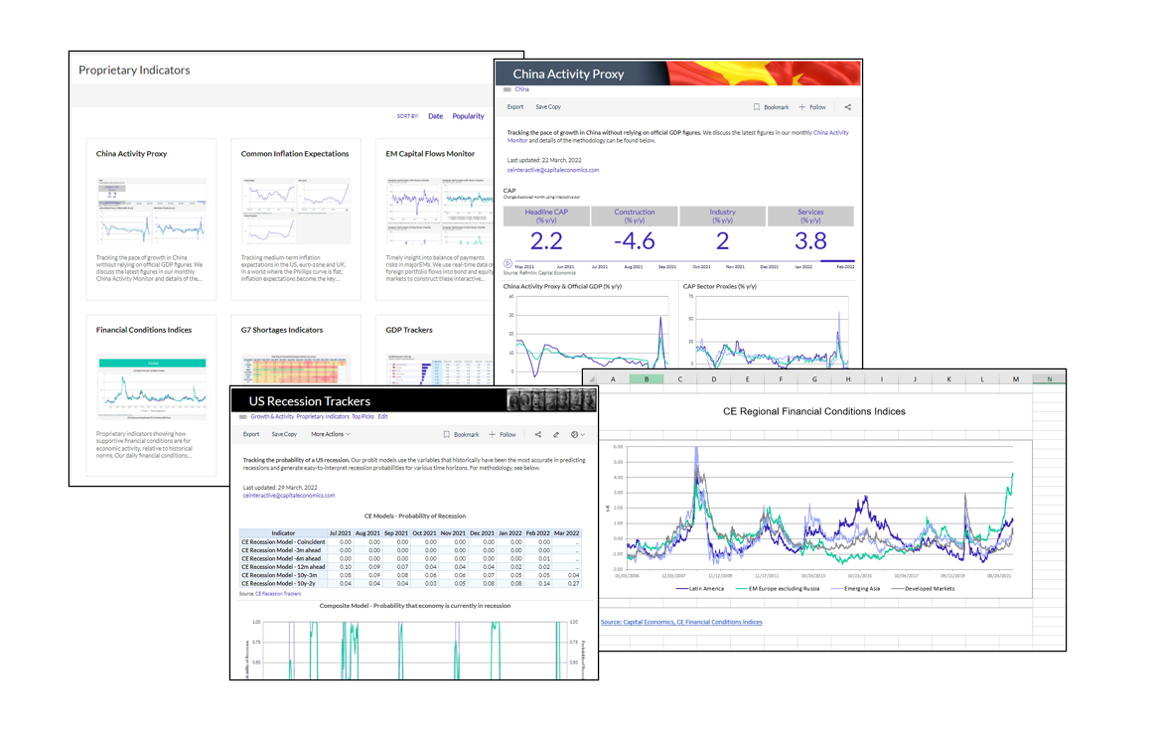Sort indicators by Popularity
The width and height of the screenshot is (1158, 738).
point(468,116)
